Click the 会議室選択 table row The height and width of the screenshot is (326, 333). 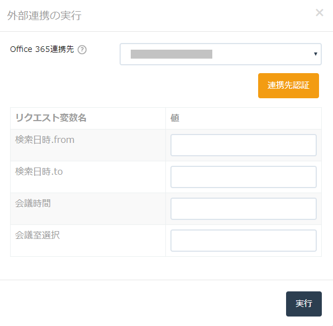(x=166, y=241)
